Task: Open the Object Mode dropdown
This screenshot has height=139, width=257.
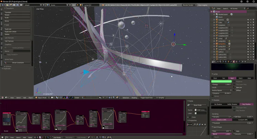Action: click(42, 98)
